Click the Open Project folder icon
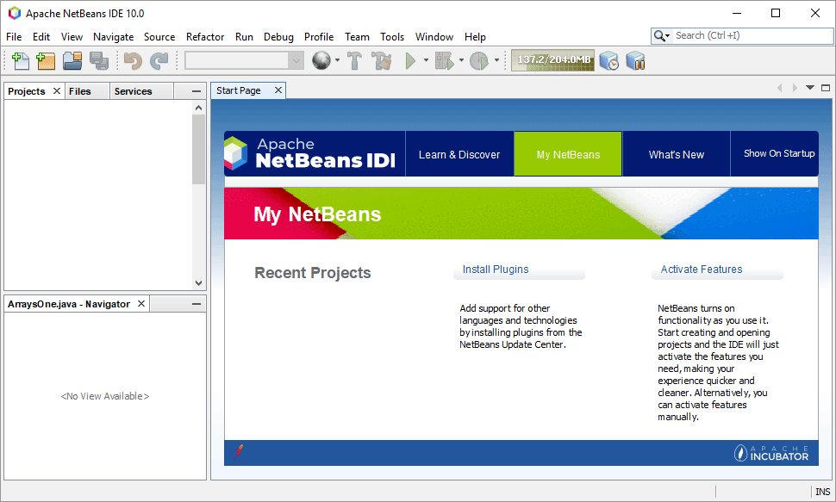 point(72,60)
